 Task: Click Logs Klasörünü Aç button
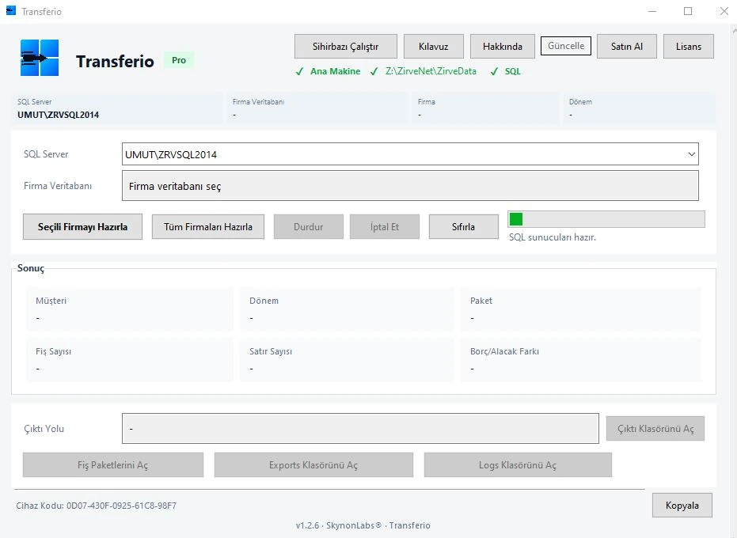click(518, 464)
